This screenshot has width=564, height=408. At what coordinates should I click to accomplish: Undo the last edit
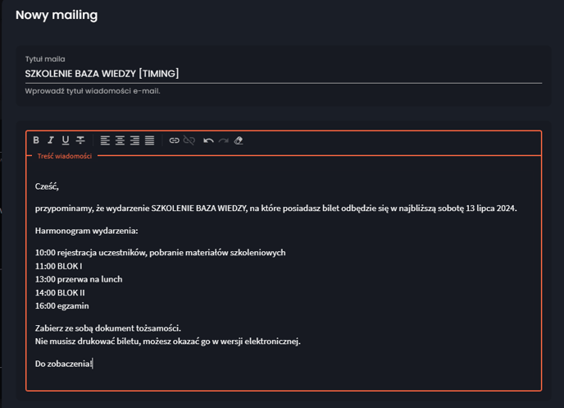[208, 140]
